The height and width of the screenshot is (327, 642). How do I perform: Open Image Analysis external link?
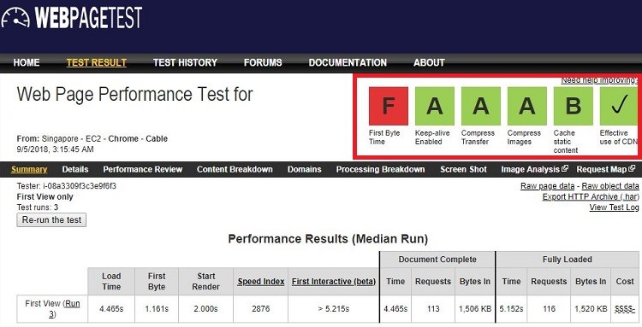534,169
